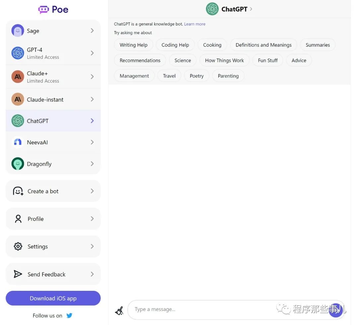Click the Create a bot smiley icon
This screenshot has height=325, width=358.
[x=18, y=191]
